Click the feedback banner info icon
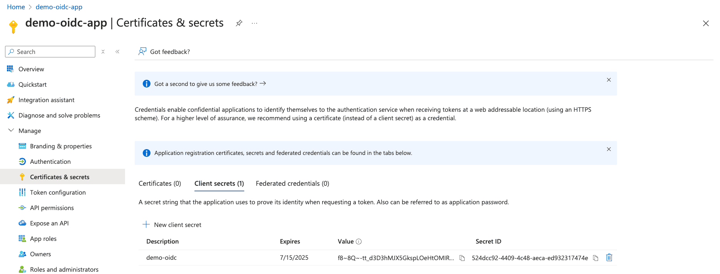Image resolution: width=720 pixels, height=274 pixels. tap(147, 84)
